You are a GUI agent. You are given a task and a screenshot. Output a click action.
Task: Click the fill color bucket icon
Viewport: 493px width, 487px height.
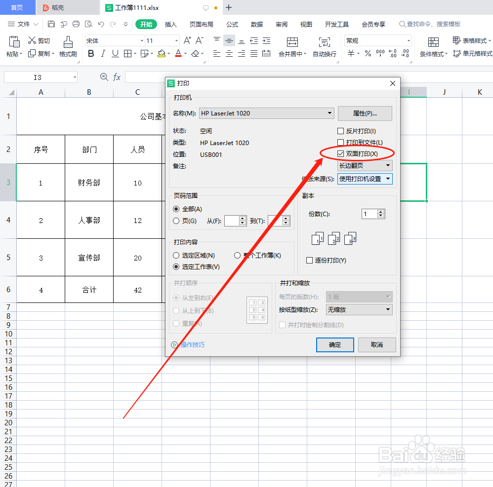(162, 54)
